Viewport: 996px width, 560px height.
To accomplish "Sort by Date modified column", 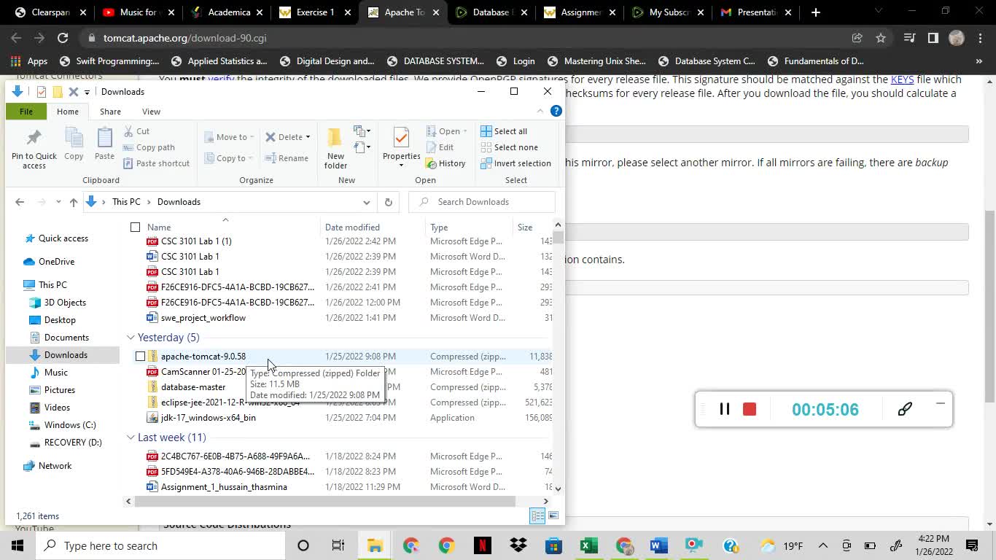I will coord(352,227).
